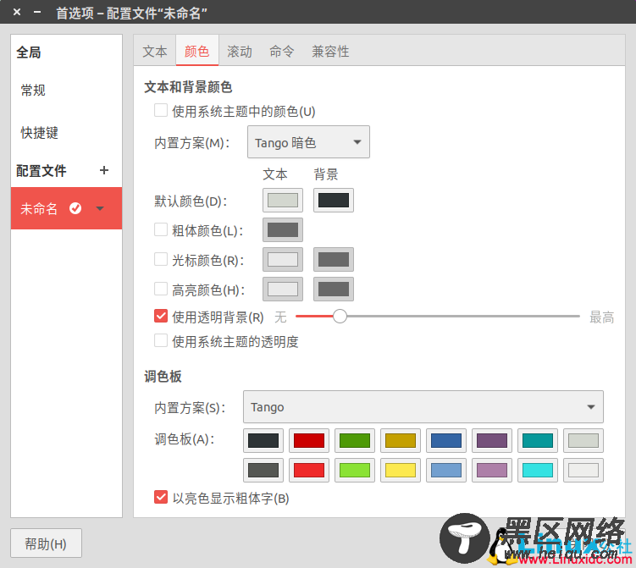Click highlight background color swatch
Viewport: 636px width, 568px height.
(x=334, y=289)
